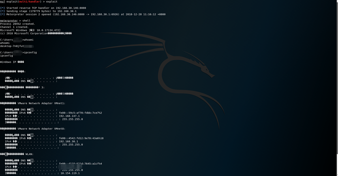Click the prompt line ending in '>ipconfig'
The height and width of the screenshot is (176, 338).
(x=18, y=52)
